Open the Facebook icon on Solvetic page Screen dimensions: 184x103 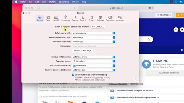[176, 30]
